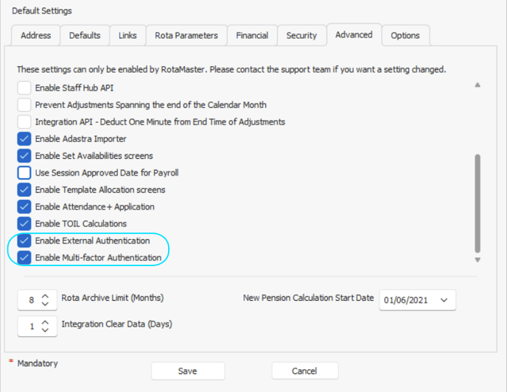Screen dimensions: 507x392
Task: Decrease Integration Clear Data days down arrow
Action: pyautogui.click(x=45, y=330)
